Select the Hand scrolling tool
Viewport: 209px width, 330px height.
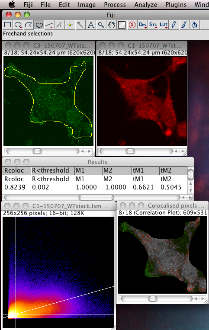[111, 25]
